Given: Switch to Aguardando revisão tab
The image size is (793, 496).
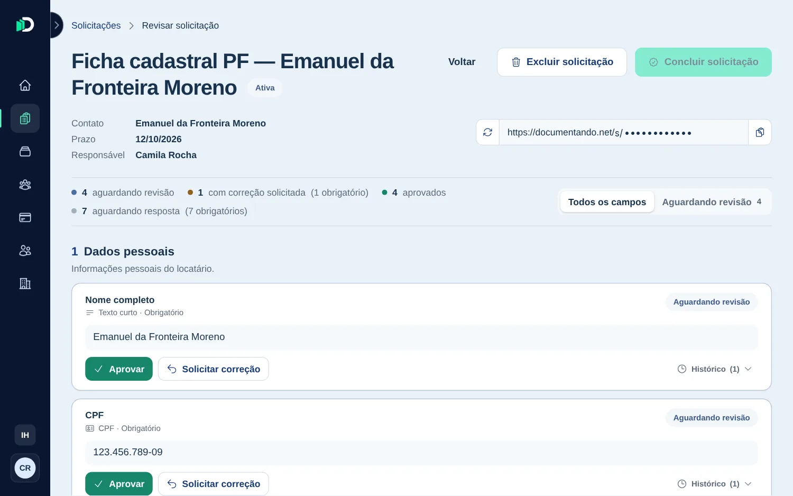Looking at the screenshot, I should [x=712, y=202].
